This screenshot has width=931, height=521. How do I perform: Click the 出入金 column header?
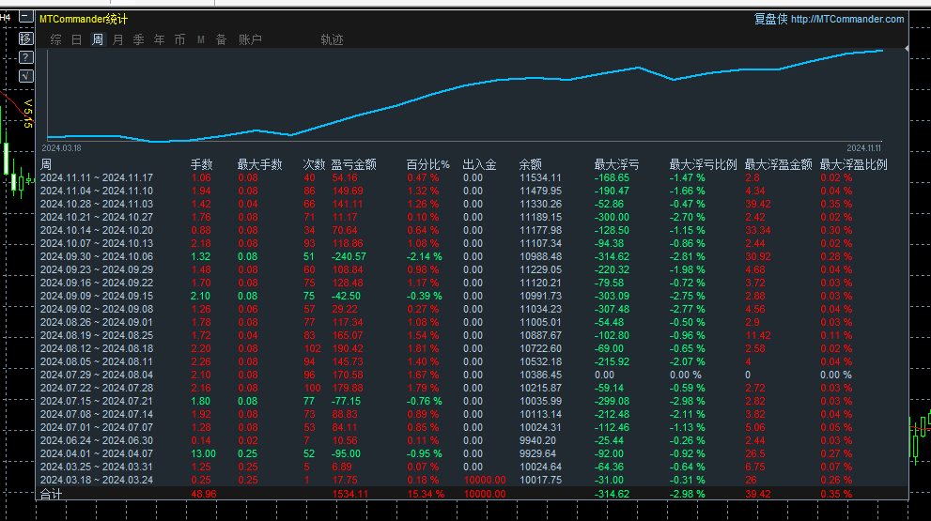[x=480, y=164]
